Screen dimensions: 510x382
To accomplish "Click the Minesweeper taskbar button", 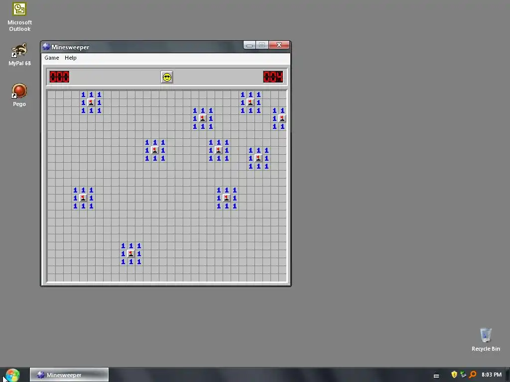I will tap(69, 375).
